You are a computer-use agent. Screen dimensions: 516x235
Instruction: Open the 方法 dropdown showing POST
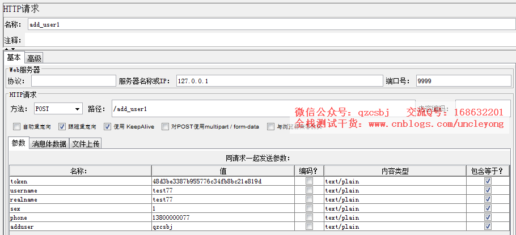tap(58, 109)
